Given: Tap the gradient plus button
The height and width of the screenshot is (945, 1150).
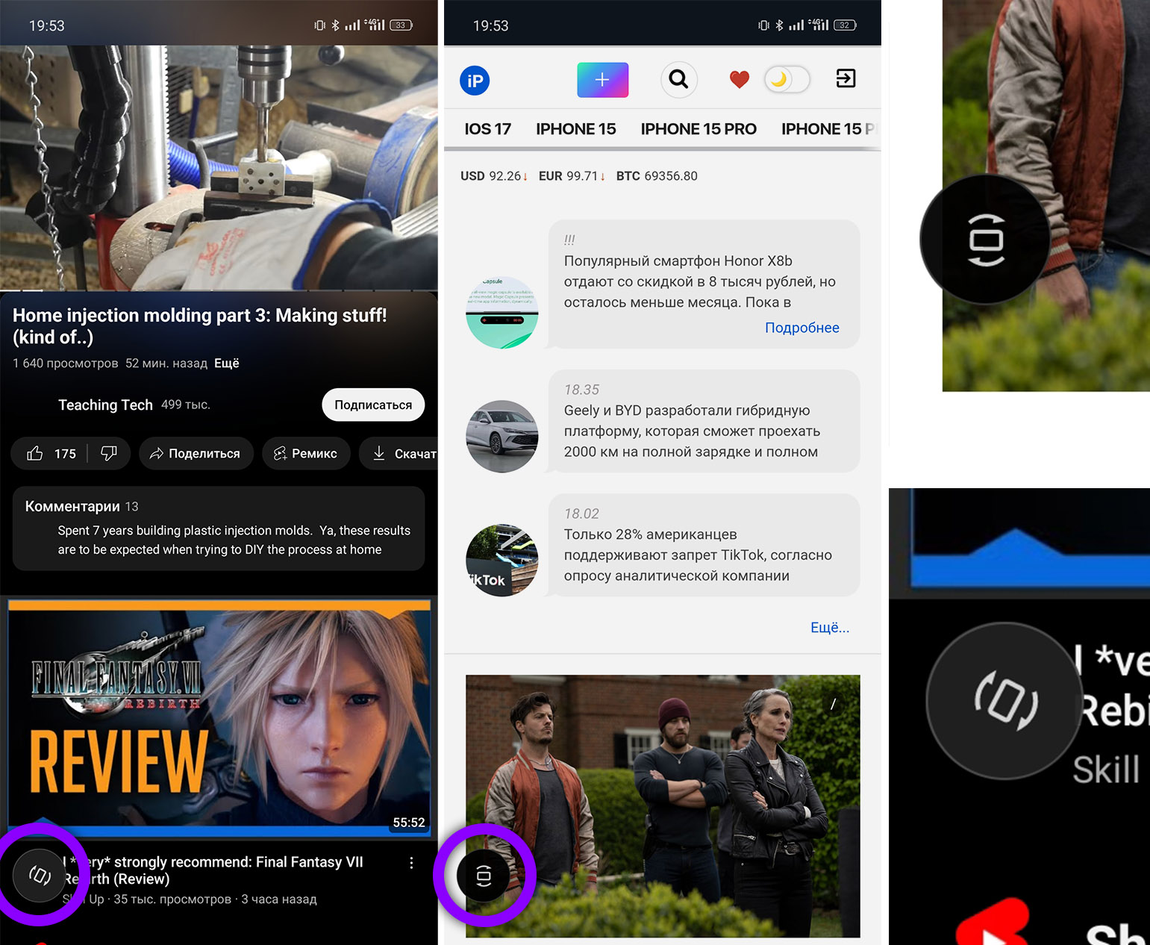Looking at the screenshot, I should (603, 80).
